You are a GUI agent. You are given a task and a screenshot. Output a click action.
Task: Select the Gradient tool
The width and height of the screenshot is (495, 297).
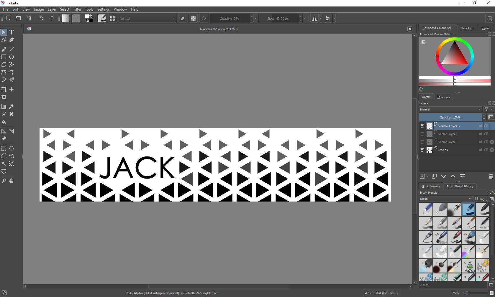pos(4,106)
